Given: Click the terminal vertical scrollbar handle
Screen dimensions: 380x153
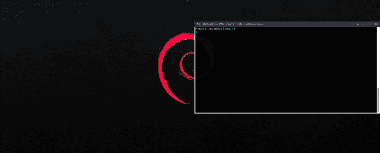Looking at the screenshot, I should click(x=378, y=99).
